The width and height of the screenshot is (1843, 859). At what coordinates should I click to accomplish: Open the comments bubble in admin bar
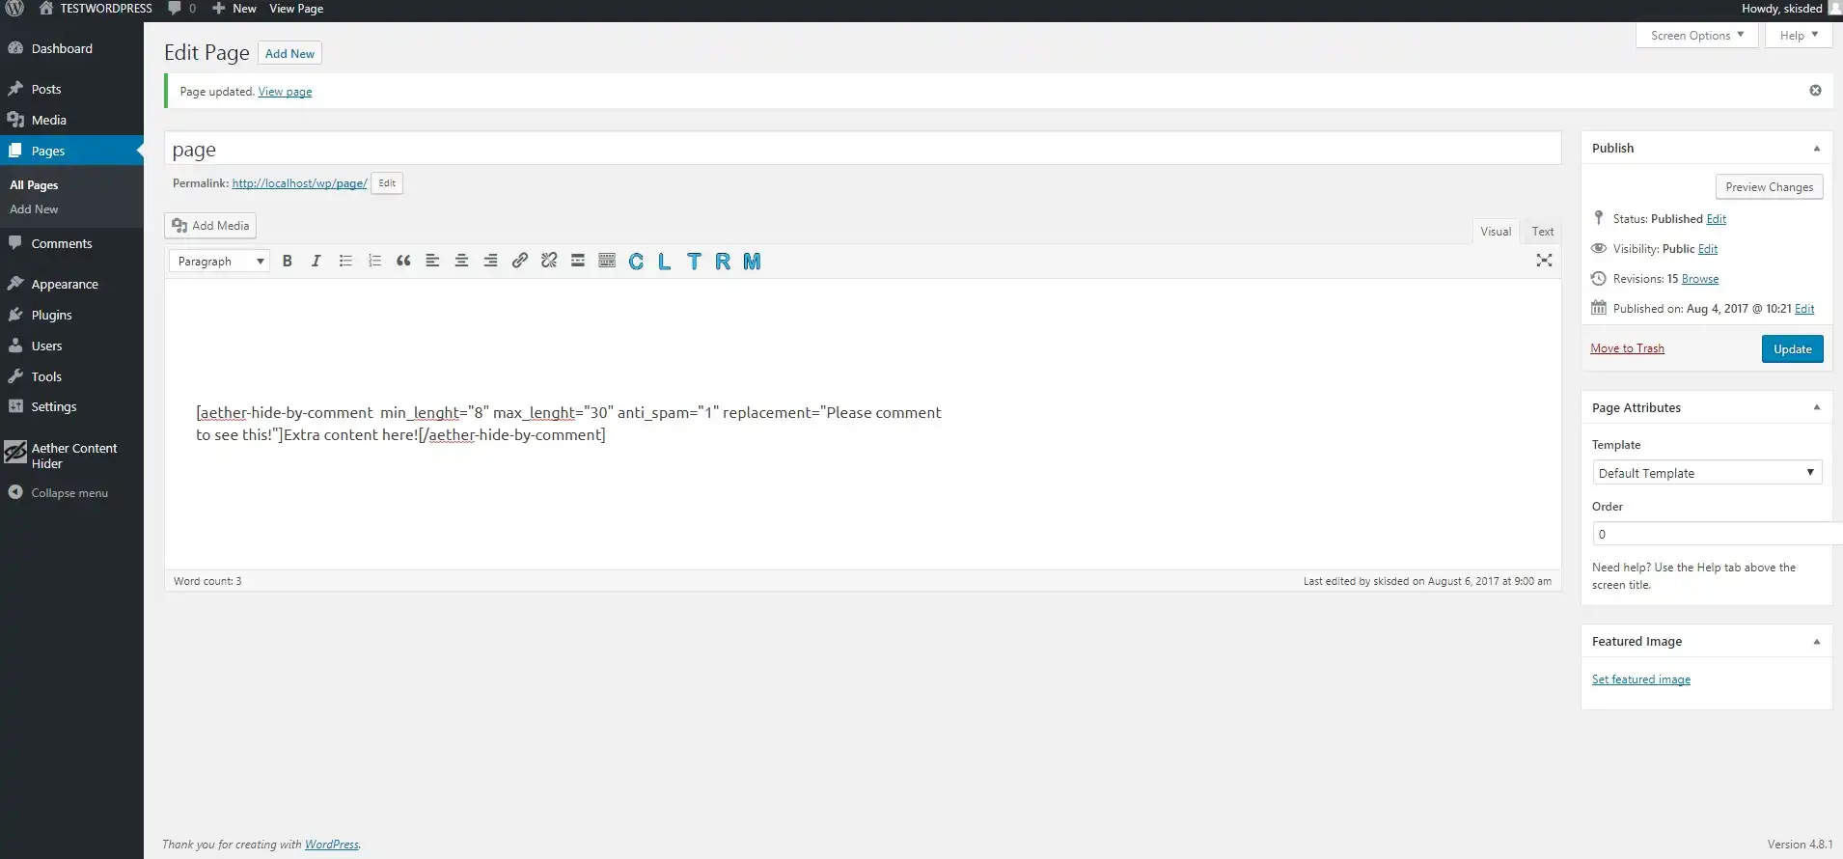[x=181, y=8]
